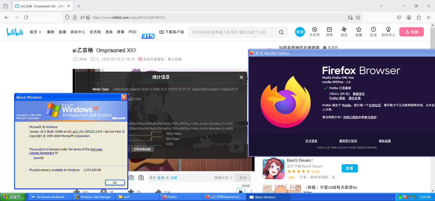Click green Task Manager CPU tray icon

point(400,197)
